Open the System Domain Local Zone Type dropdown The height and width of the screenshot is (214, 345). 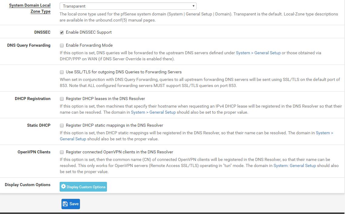click(128, 6)
